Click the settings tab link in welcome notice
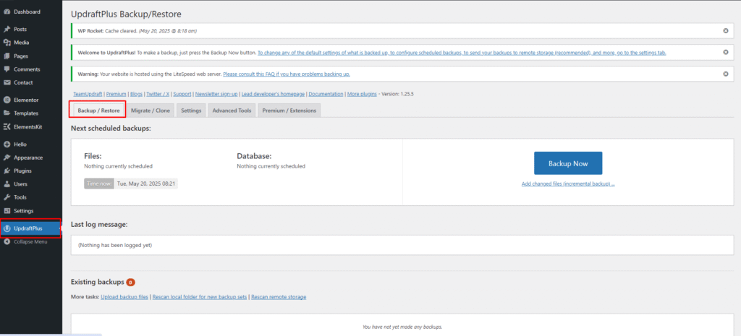This screenshot has height=336, width=741. click(x=462, y=52)
